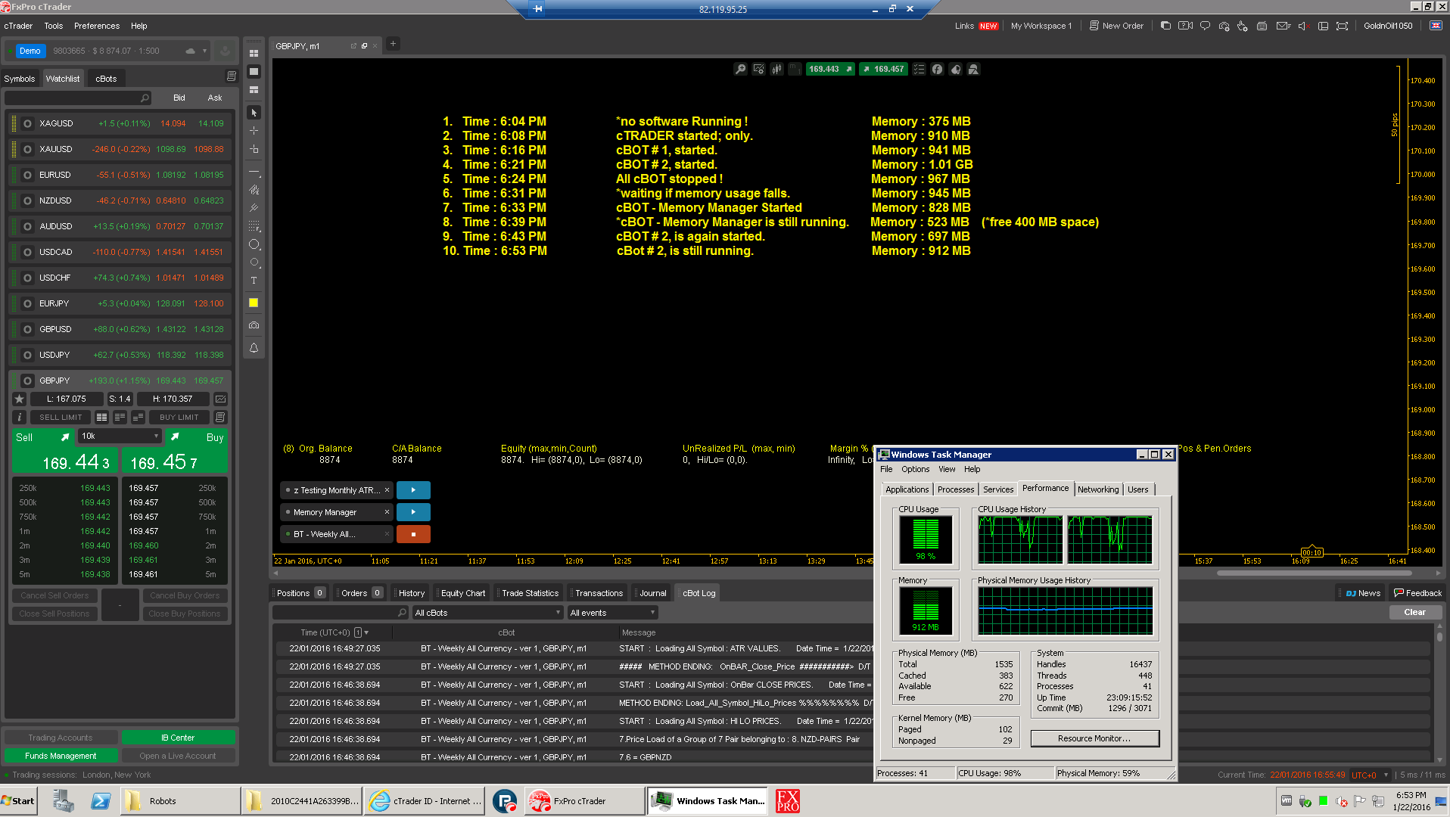Open a new chart for GBPJPY icon
This screenshot has width=1450, height=817.
(x=221, y=399)
